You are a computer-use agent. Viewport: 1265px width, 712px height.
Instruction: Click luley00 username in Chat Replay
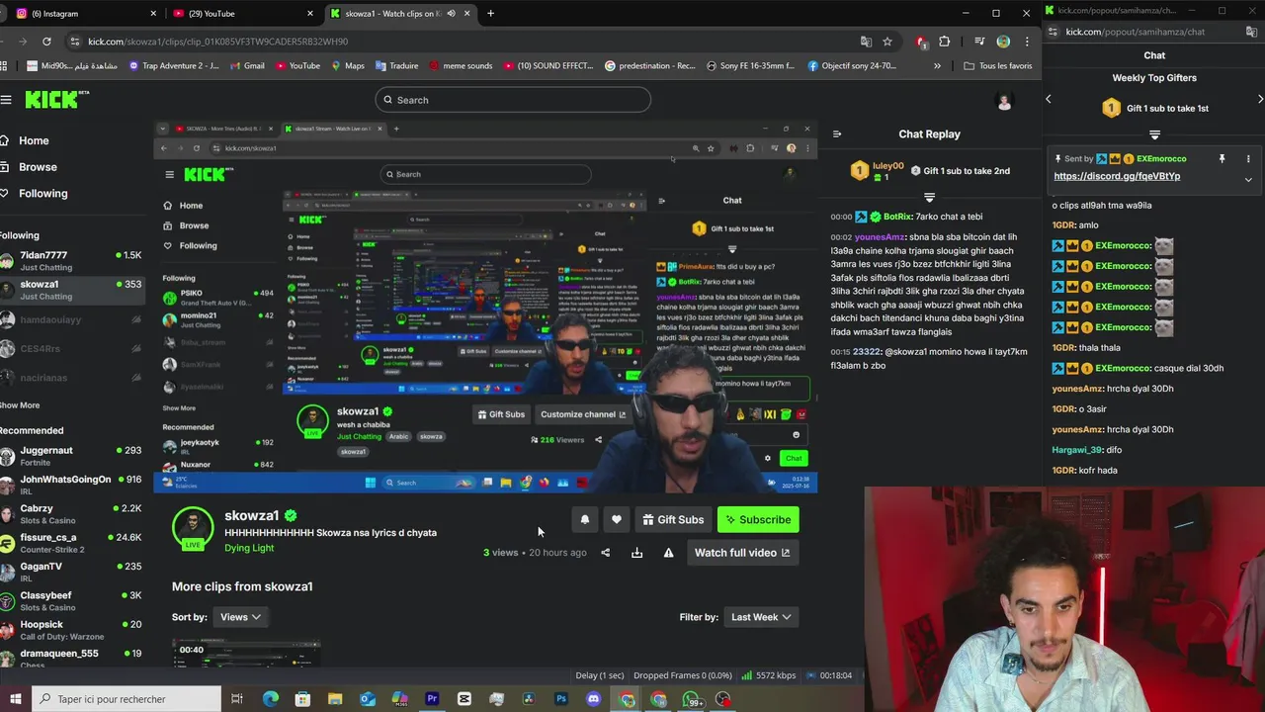click(887, 166)
